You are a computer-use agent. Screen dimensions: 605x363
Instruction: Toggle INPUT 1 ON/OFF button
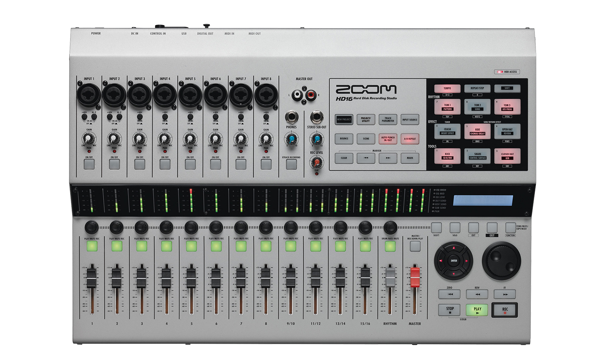[89, 164]
